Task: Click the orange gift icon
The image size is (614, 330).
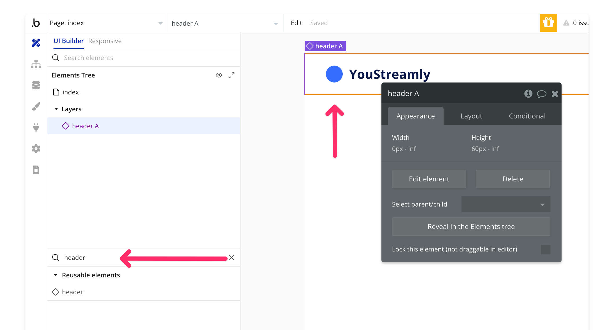Action: (x=548, y=23)
